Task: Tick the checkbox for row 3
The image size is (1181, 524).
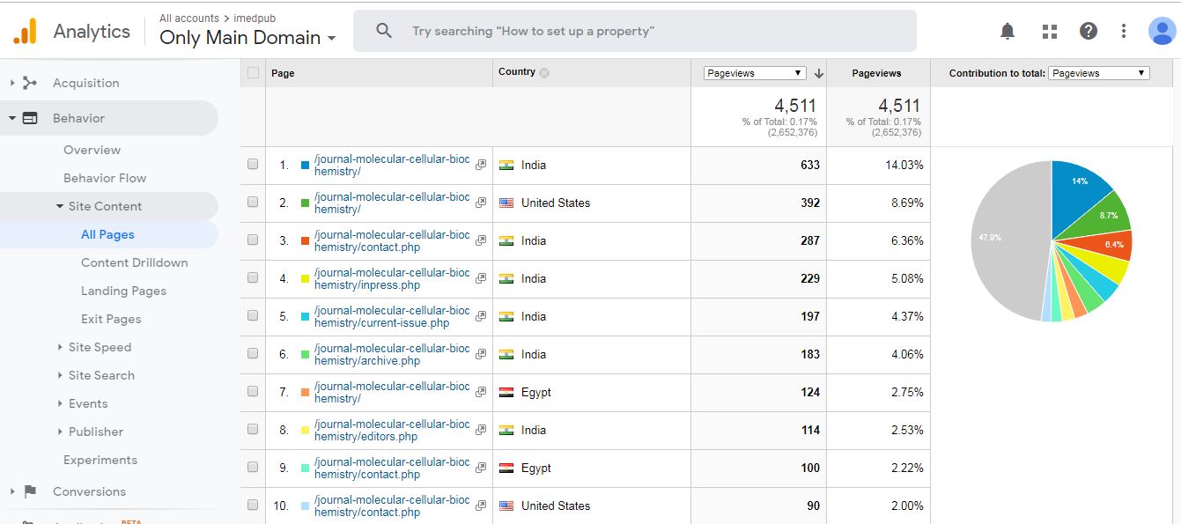Action: pyautogui.click(x=254, y=240)
